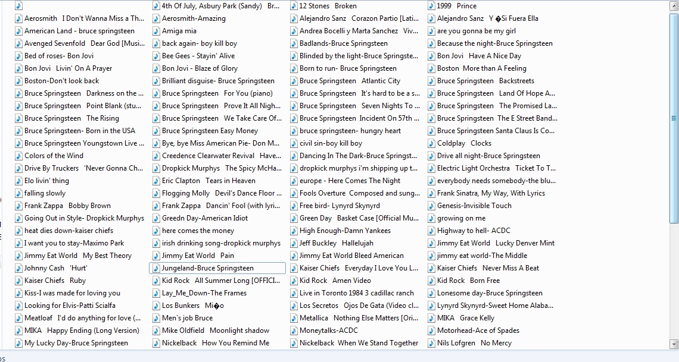This screenshot has height=362, width=679.
Task: Select 'Frank Zappa Bobby Brown' file
Action: (x=67, y=206)
